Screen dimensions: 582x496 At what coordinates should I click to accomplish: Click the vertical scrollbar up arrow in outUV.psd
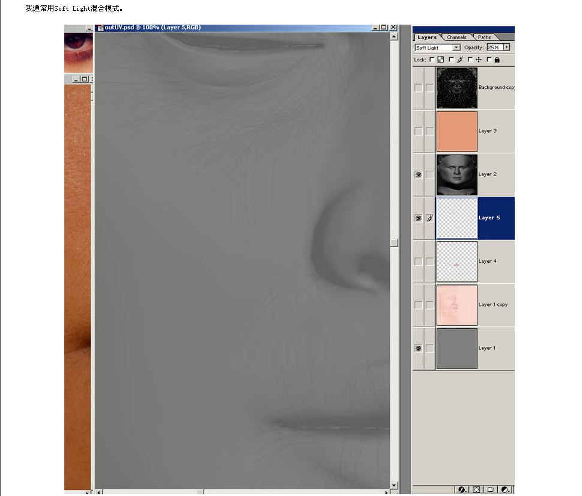tap(394, 37)
